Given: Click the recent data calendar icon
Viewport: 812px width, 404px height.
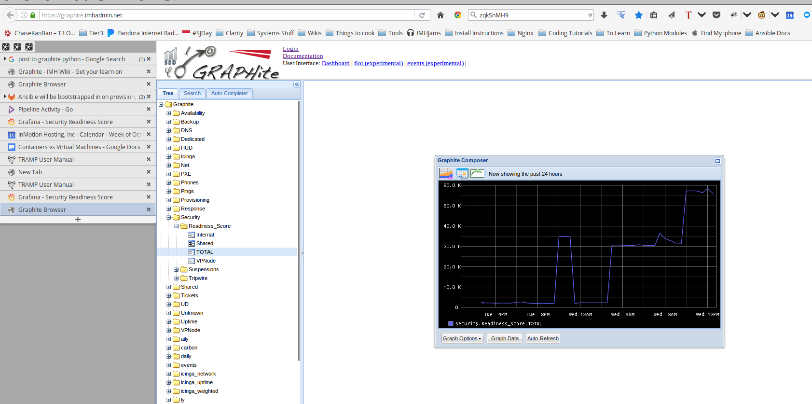Looking at the screenshot, I should tap(462, 173).
